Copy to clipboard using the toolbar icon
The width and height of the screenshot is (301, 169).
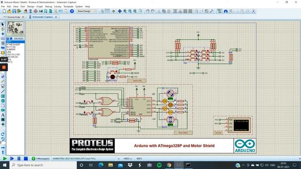point(164,11)
